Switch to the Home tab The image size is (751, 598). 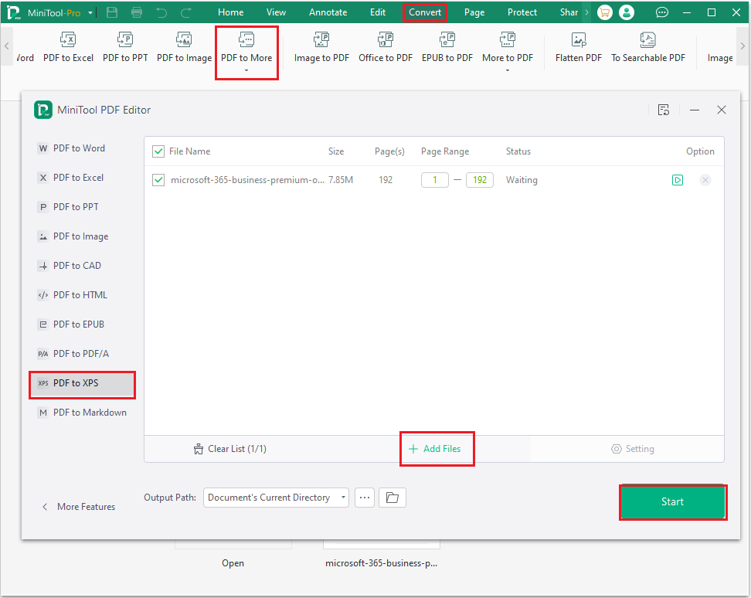click(x=231, y=12)
